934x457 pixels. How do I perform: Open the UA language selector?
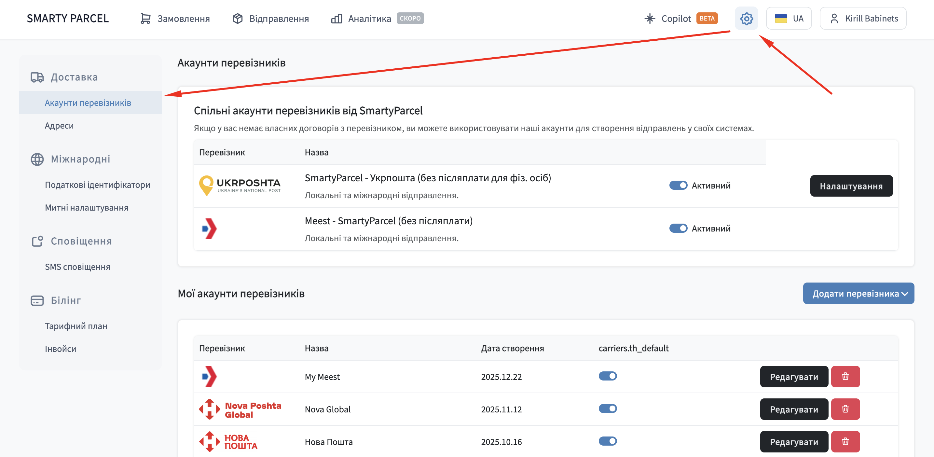point(789,19)
